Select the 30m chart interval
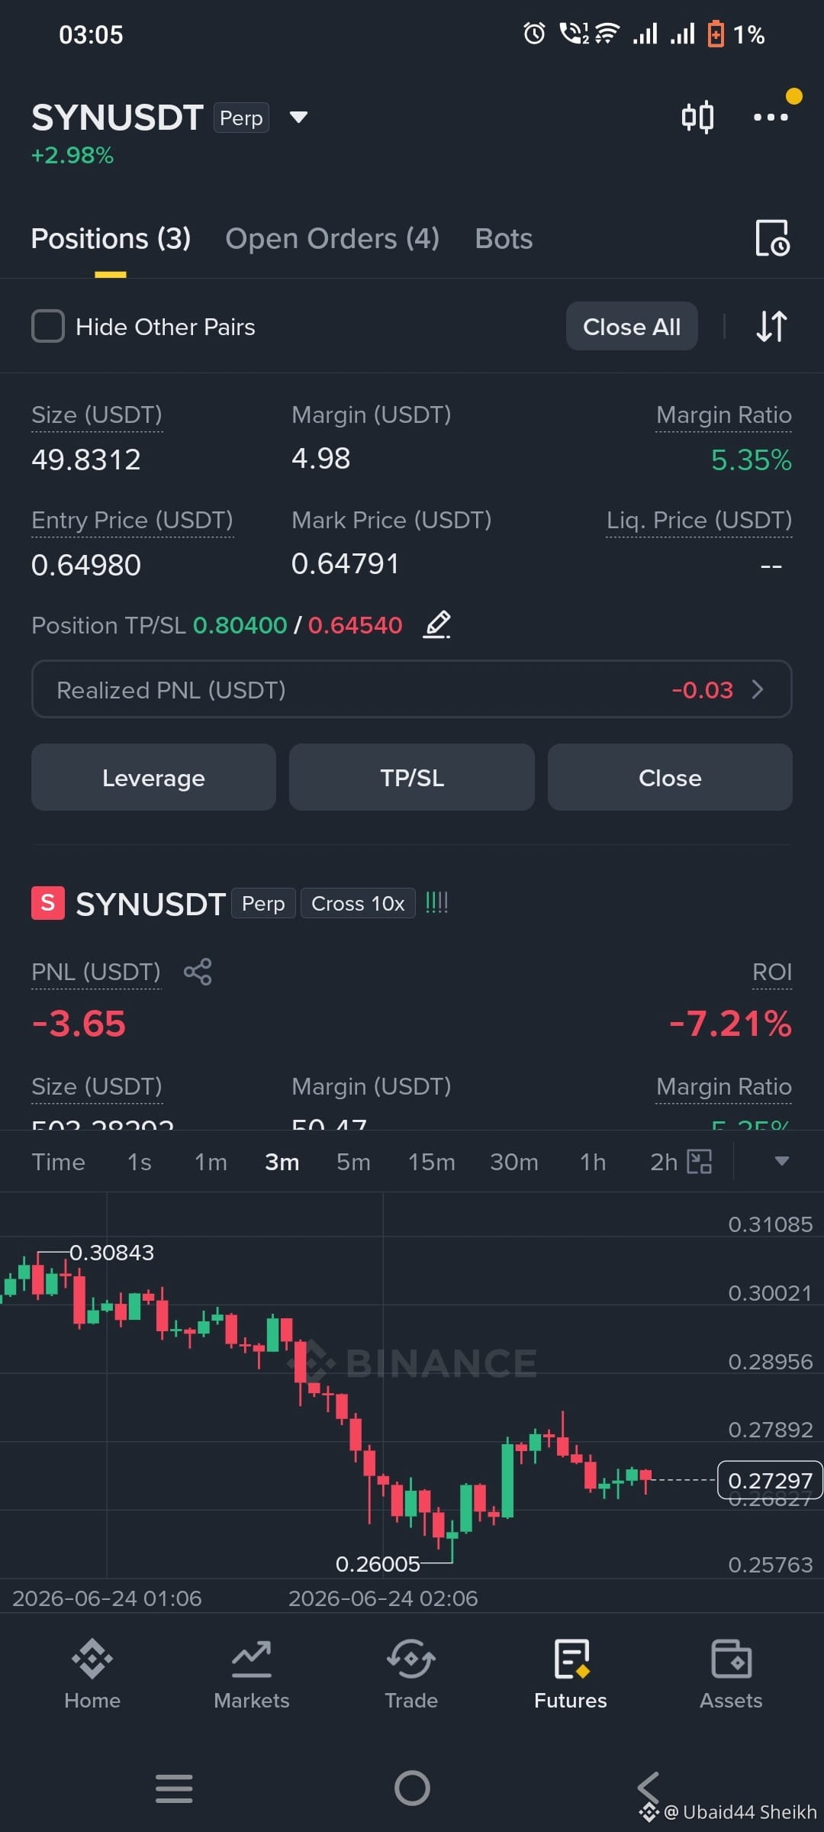 pos(514,1162)
